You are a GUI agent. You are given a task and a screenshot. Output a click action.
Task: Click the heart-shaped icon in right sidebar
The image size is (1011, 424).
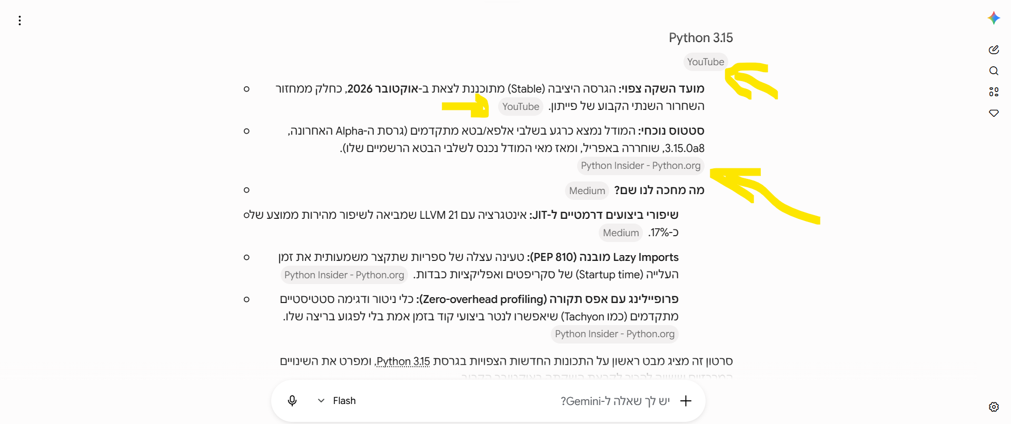994,113
